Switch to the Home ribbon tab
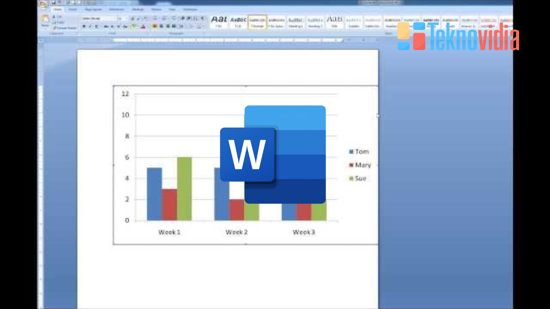 (57, 9)
